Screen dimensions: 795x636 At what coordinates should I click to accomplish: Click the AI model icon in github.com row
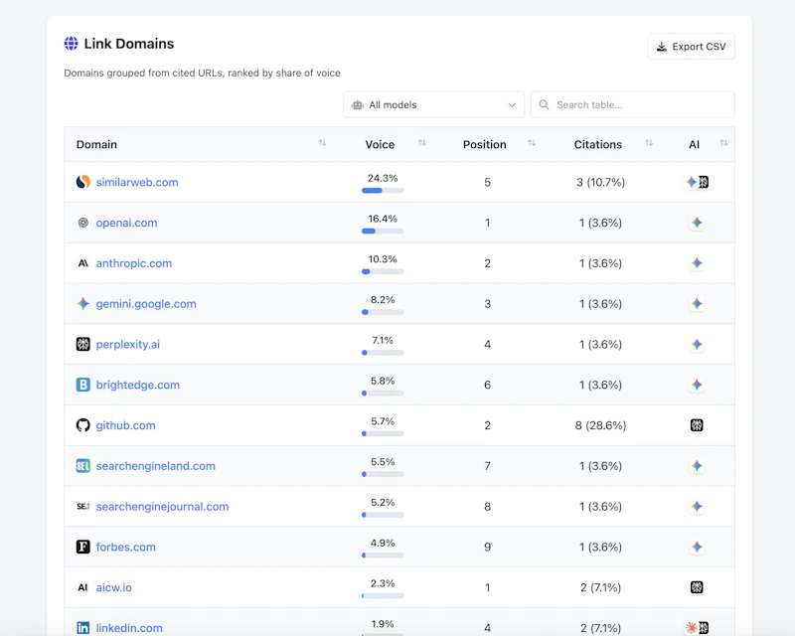click(x=698, y=425)
